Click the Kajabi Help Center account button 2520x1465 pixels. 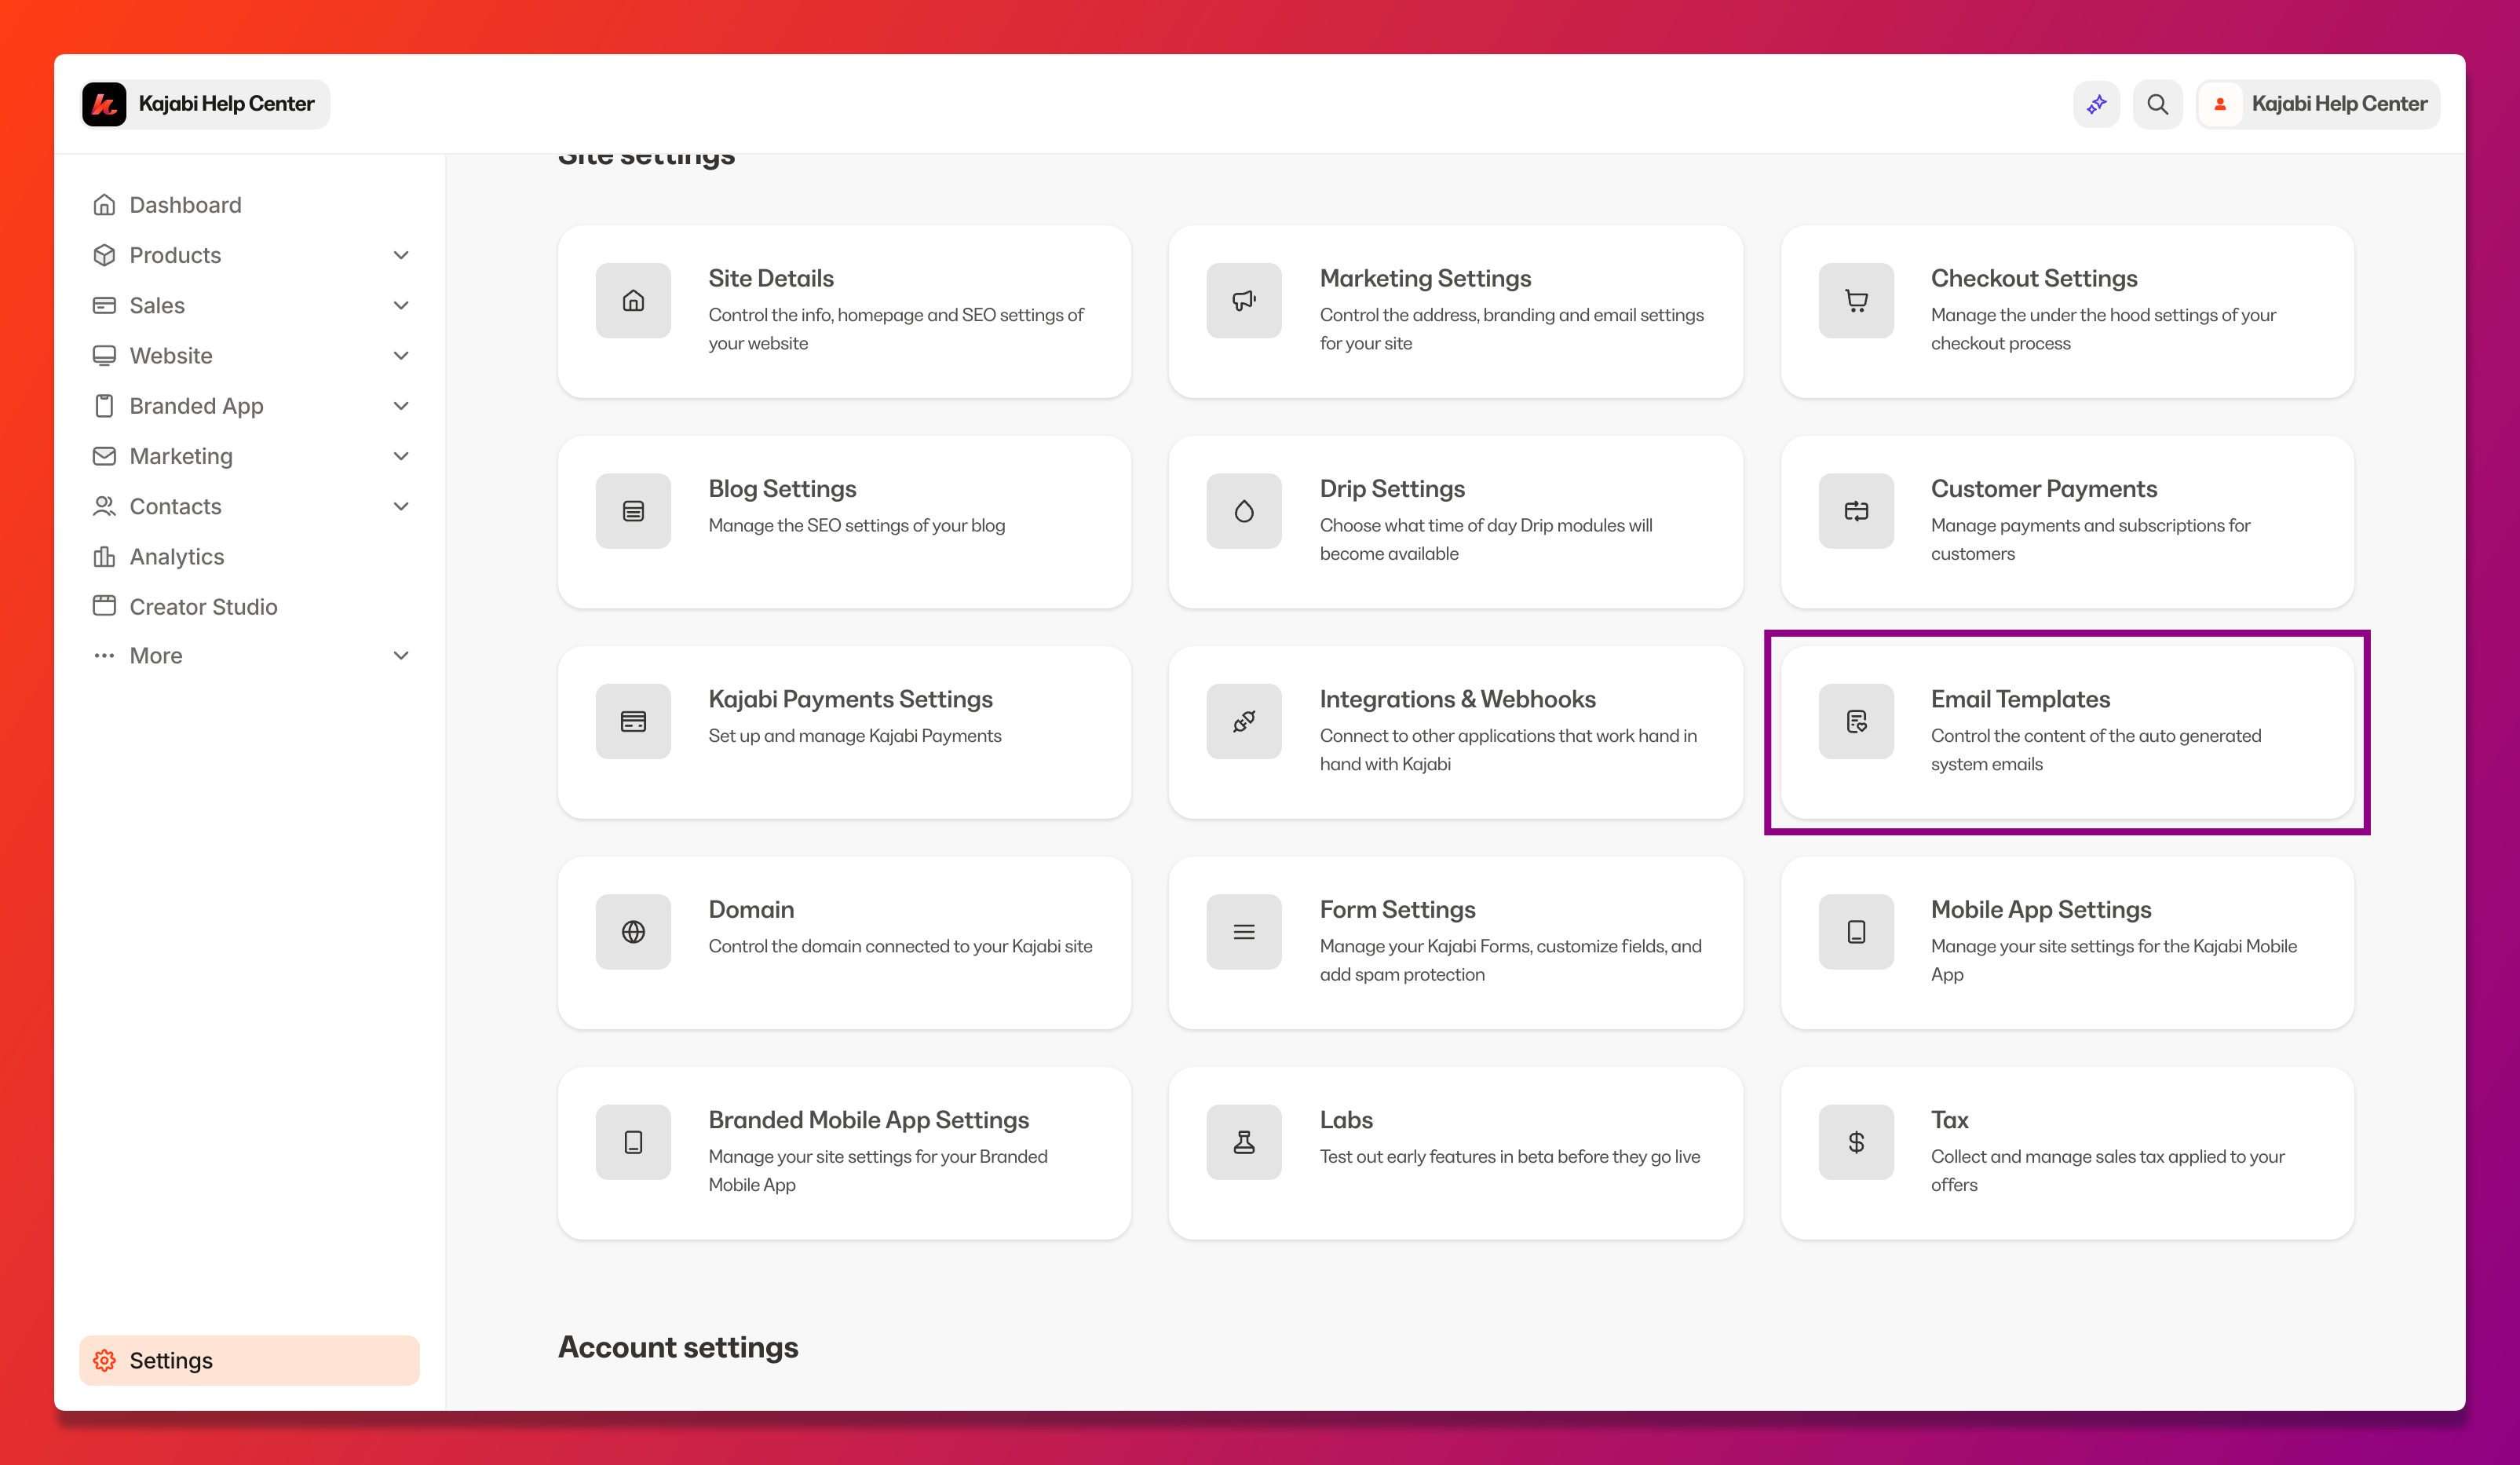(2317, 104)
